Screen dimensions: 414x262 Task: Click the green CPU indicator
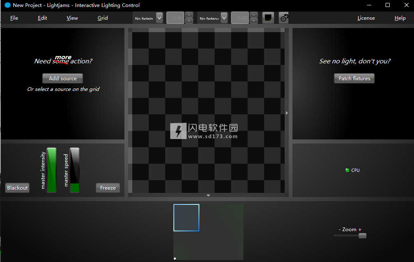[x=347, y=170]
